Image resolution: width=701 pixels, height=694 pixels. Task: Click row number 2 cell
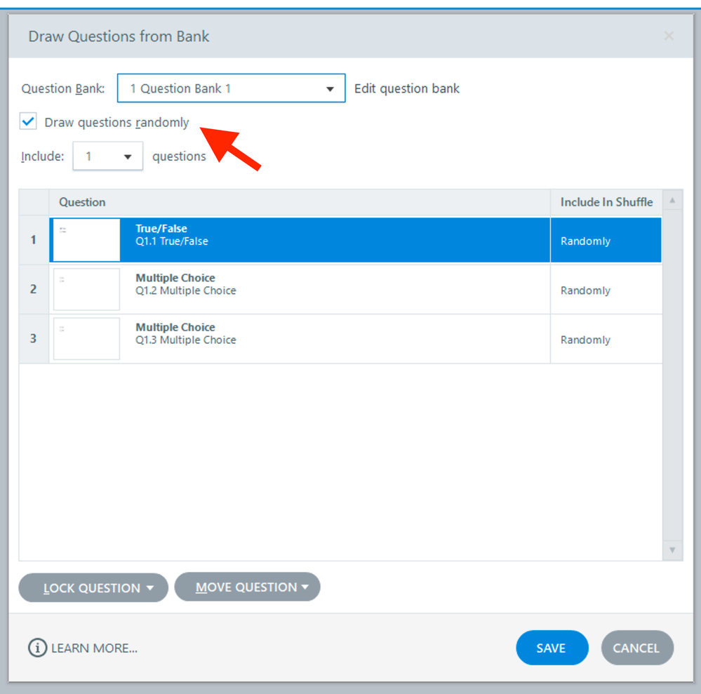coord(34,289)
